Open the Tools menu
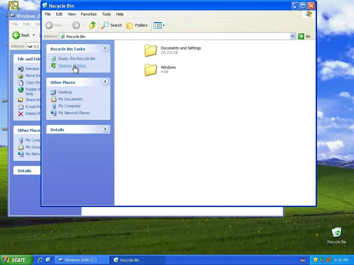Viewport: 354px width, 265px height. tap(106, 14)
